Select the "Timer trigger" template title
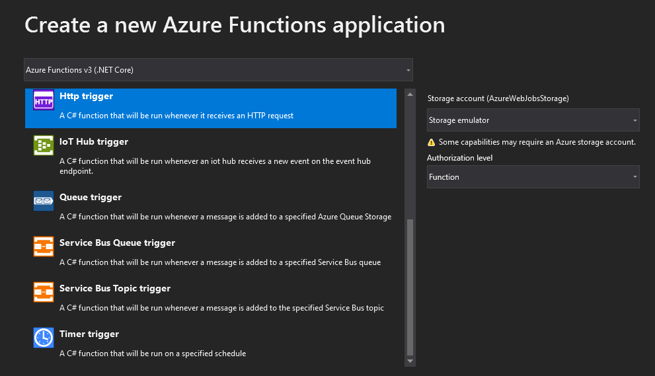 click(89, 334)
